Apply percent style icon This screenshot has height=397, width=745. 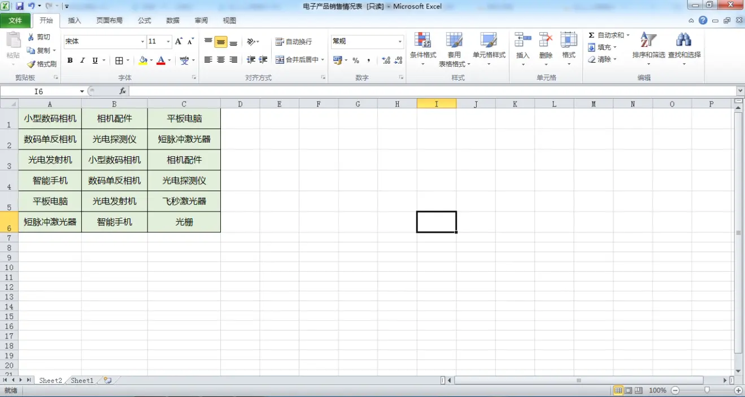(x=356, y=60)
